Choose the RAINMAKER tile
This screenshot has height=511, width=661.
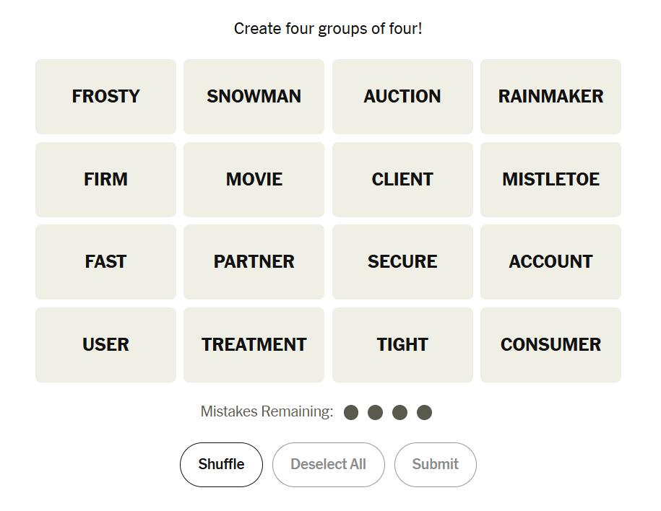tap(550, 97)
